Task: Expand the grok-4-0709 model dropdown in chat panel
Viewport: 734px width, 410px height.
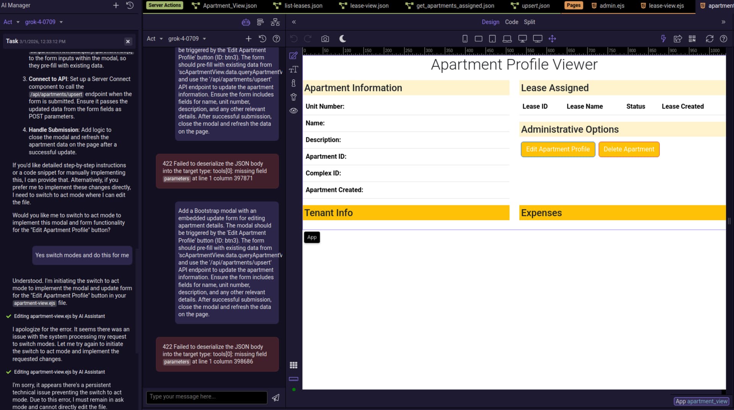Action: pyautogui.click(x=187, y=39)
